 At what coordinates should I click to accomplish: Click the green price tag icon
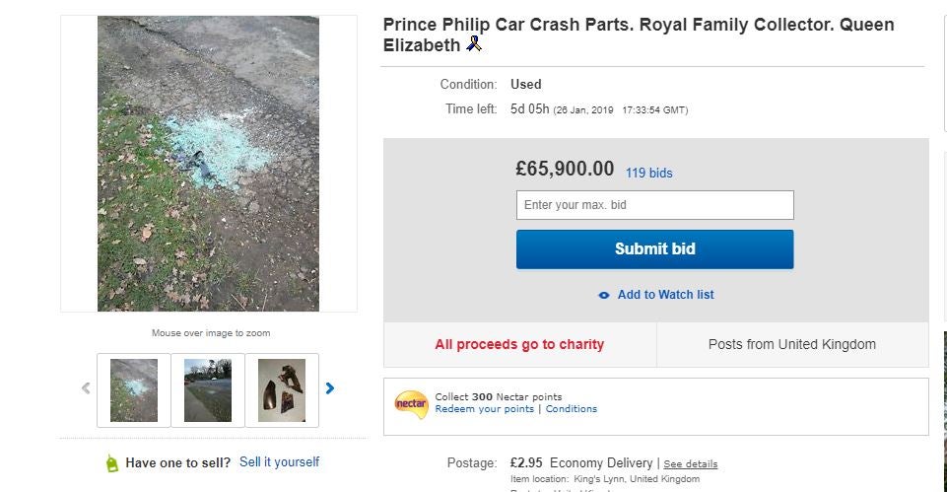[x=112, y=462]
